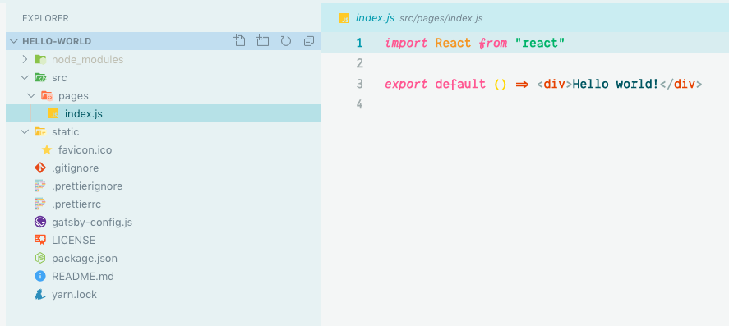Image resolution: width=729 pixels, height=326 pixels.
Task: Click the New File icon in explorer header
Action: point(239,41)
